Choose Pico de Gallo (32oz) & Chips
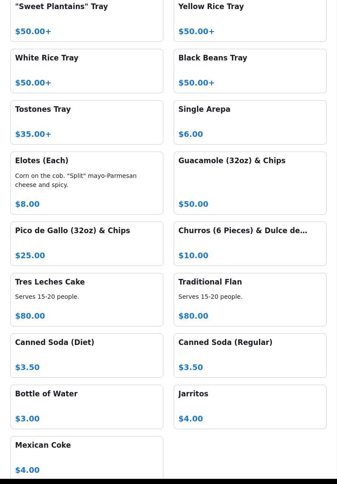 pos(87,243)
